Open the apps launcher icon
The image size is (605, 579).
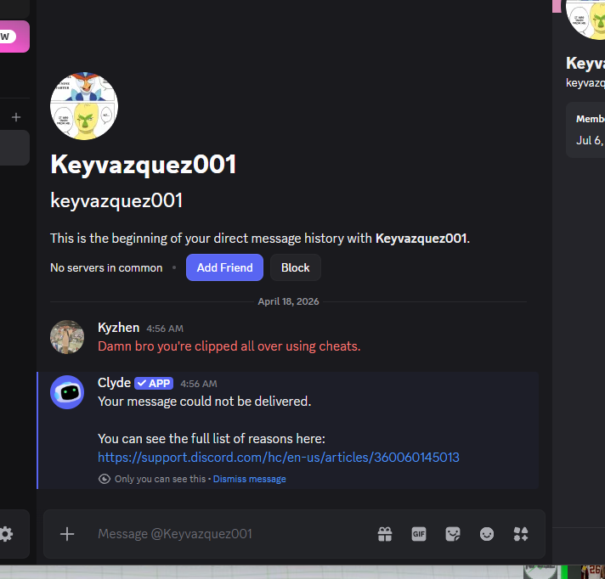[521, 534]
